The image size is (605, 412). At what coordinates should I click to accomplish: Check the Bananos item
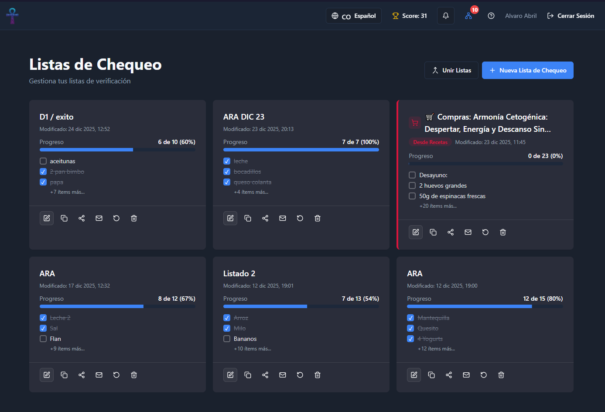tap(227, 339)
